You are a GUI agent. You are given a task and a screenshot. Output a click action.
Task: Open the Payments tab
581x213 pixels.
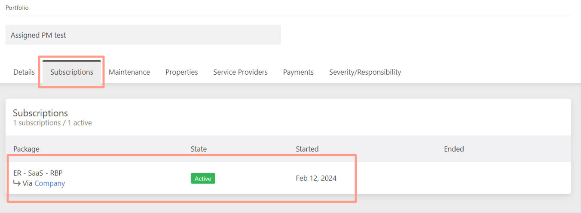(x=298, y=72)
